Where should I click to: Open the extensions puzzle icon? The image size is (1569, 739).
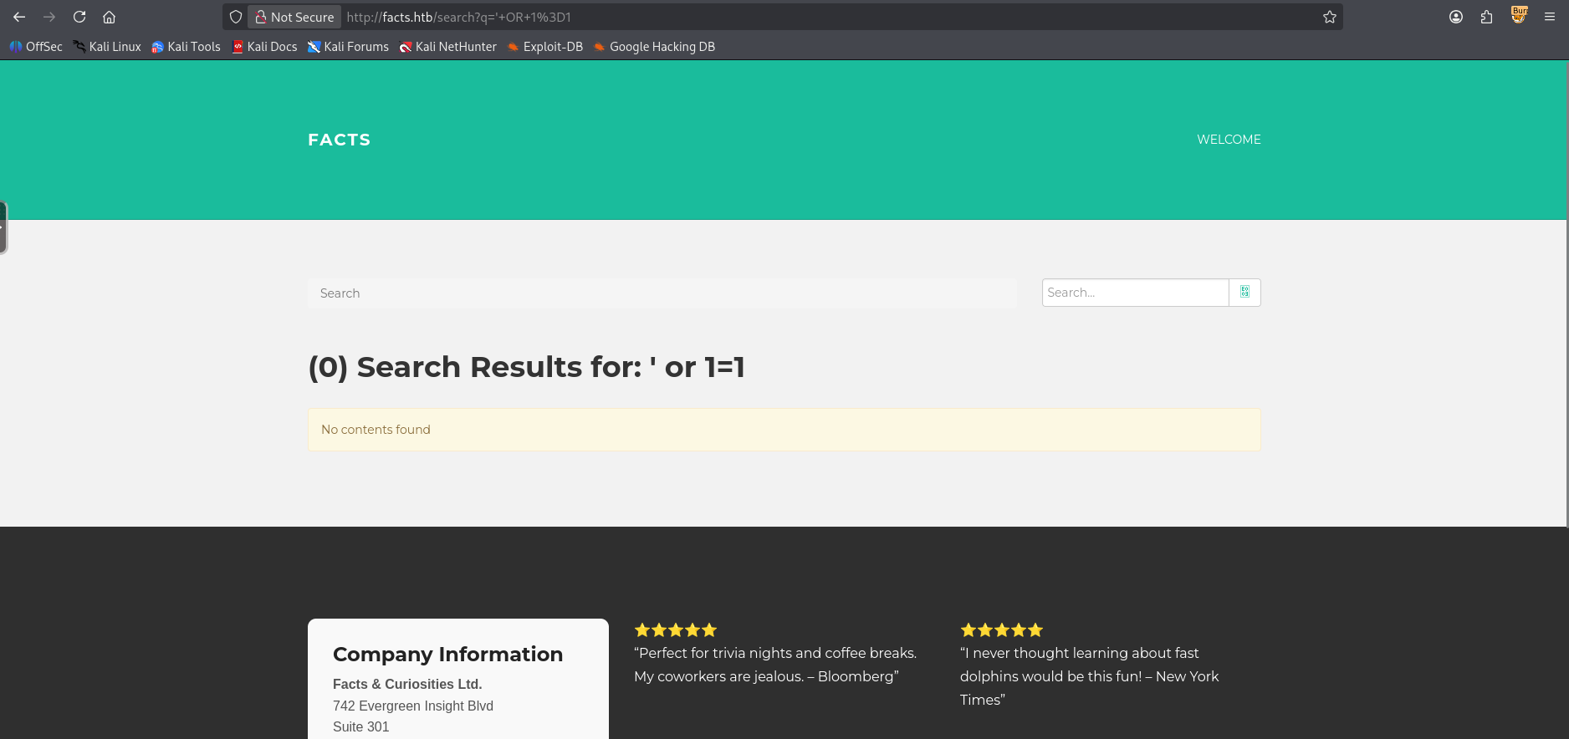point(1486,17)
